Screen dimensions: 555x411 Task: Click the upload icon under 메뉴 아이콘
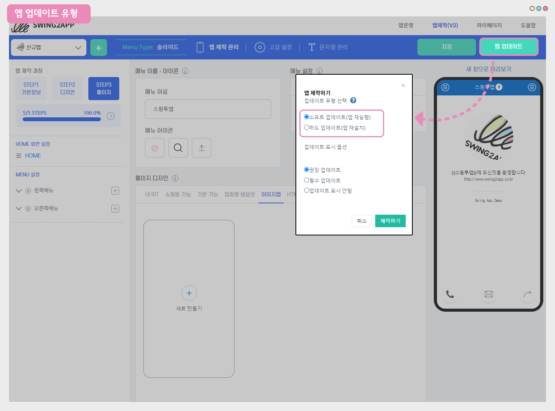coord(202,148)
